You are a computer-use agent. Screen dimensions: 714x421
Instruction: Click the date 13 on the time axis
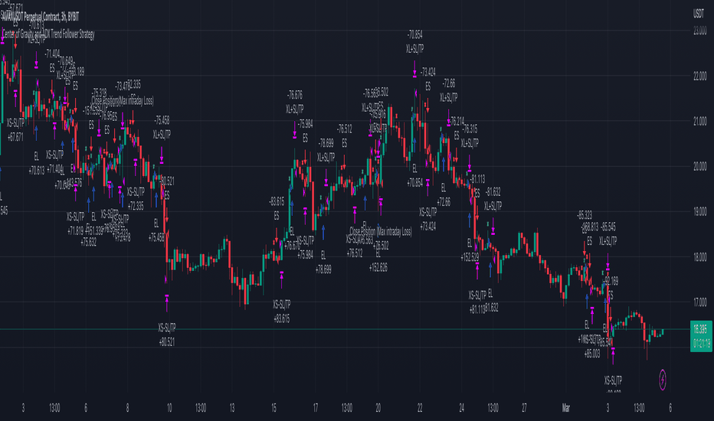pyautogui.click(x=232, y=408)
